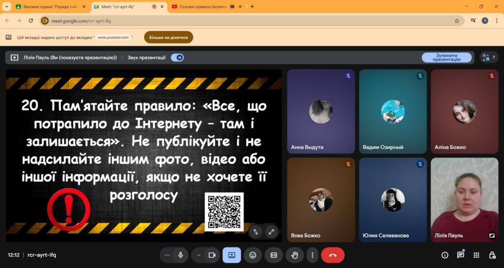Viewport: 504px width, 268px height.
Task: Click the 'Зупинити презентацію' button
Action: [446, 58]
